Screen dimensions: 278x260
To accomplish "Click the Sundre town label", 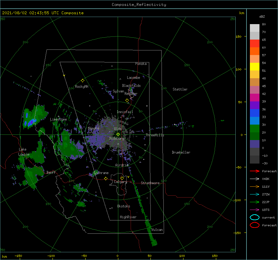I will [x=94, y=128].
